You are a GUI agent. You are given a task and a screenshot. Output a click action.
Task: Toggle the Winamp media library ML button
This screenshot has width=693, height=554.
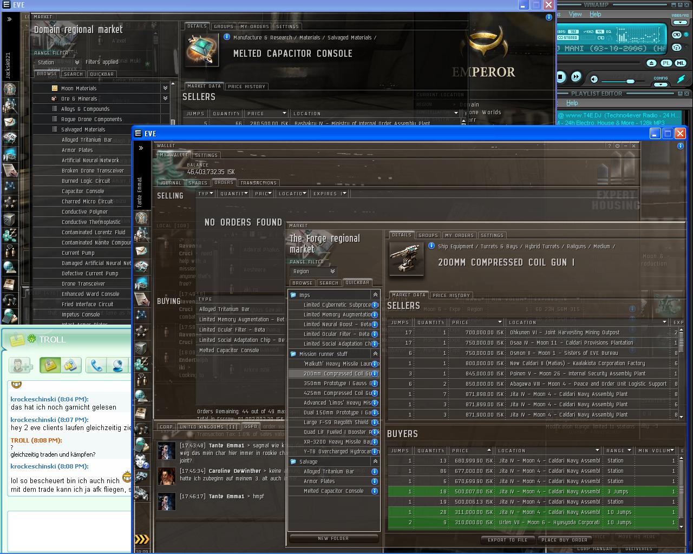pos(680,63)
